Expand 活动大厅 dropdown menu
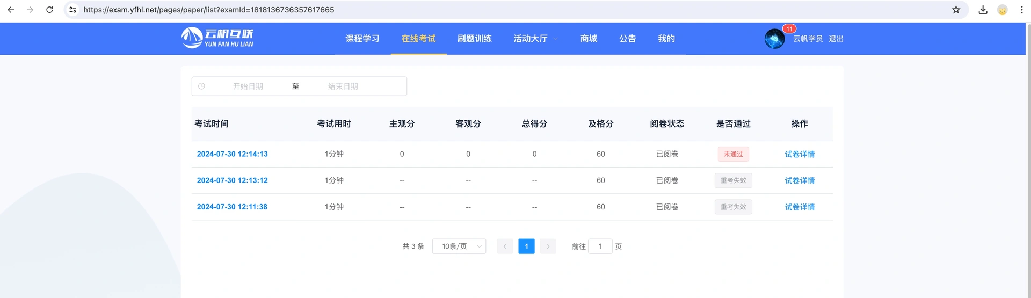The width and height of the screenshot is (1031, 298). click(536, 39)
